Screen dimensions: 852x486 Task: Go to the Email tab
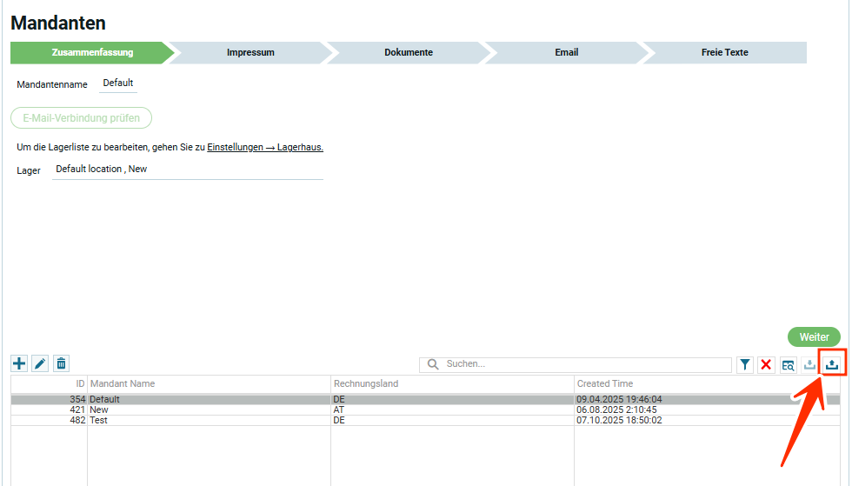(x=566, y=52)
